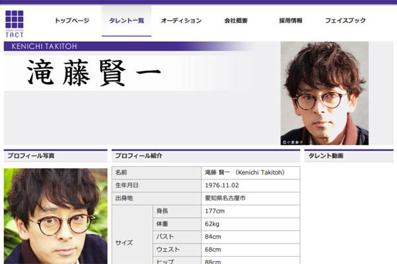397x264 pixels.
Task: Visit the フェイスブック link
Action: [345, 21]
